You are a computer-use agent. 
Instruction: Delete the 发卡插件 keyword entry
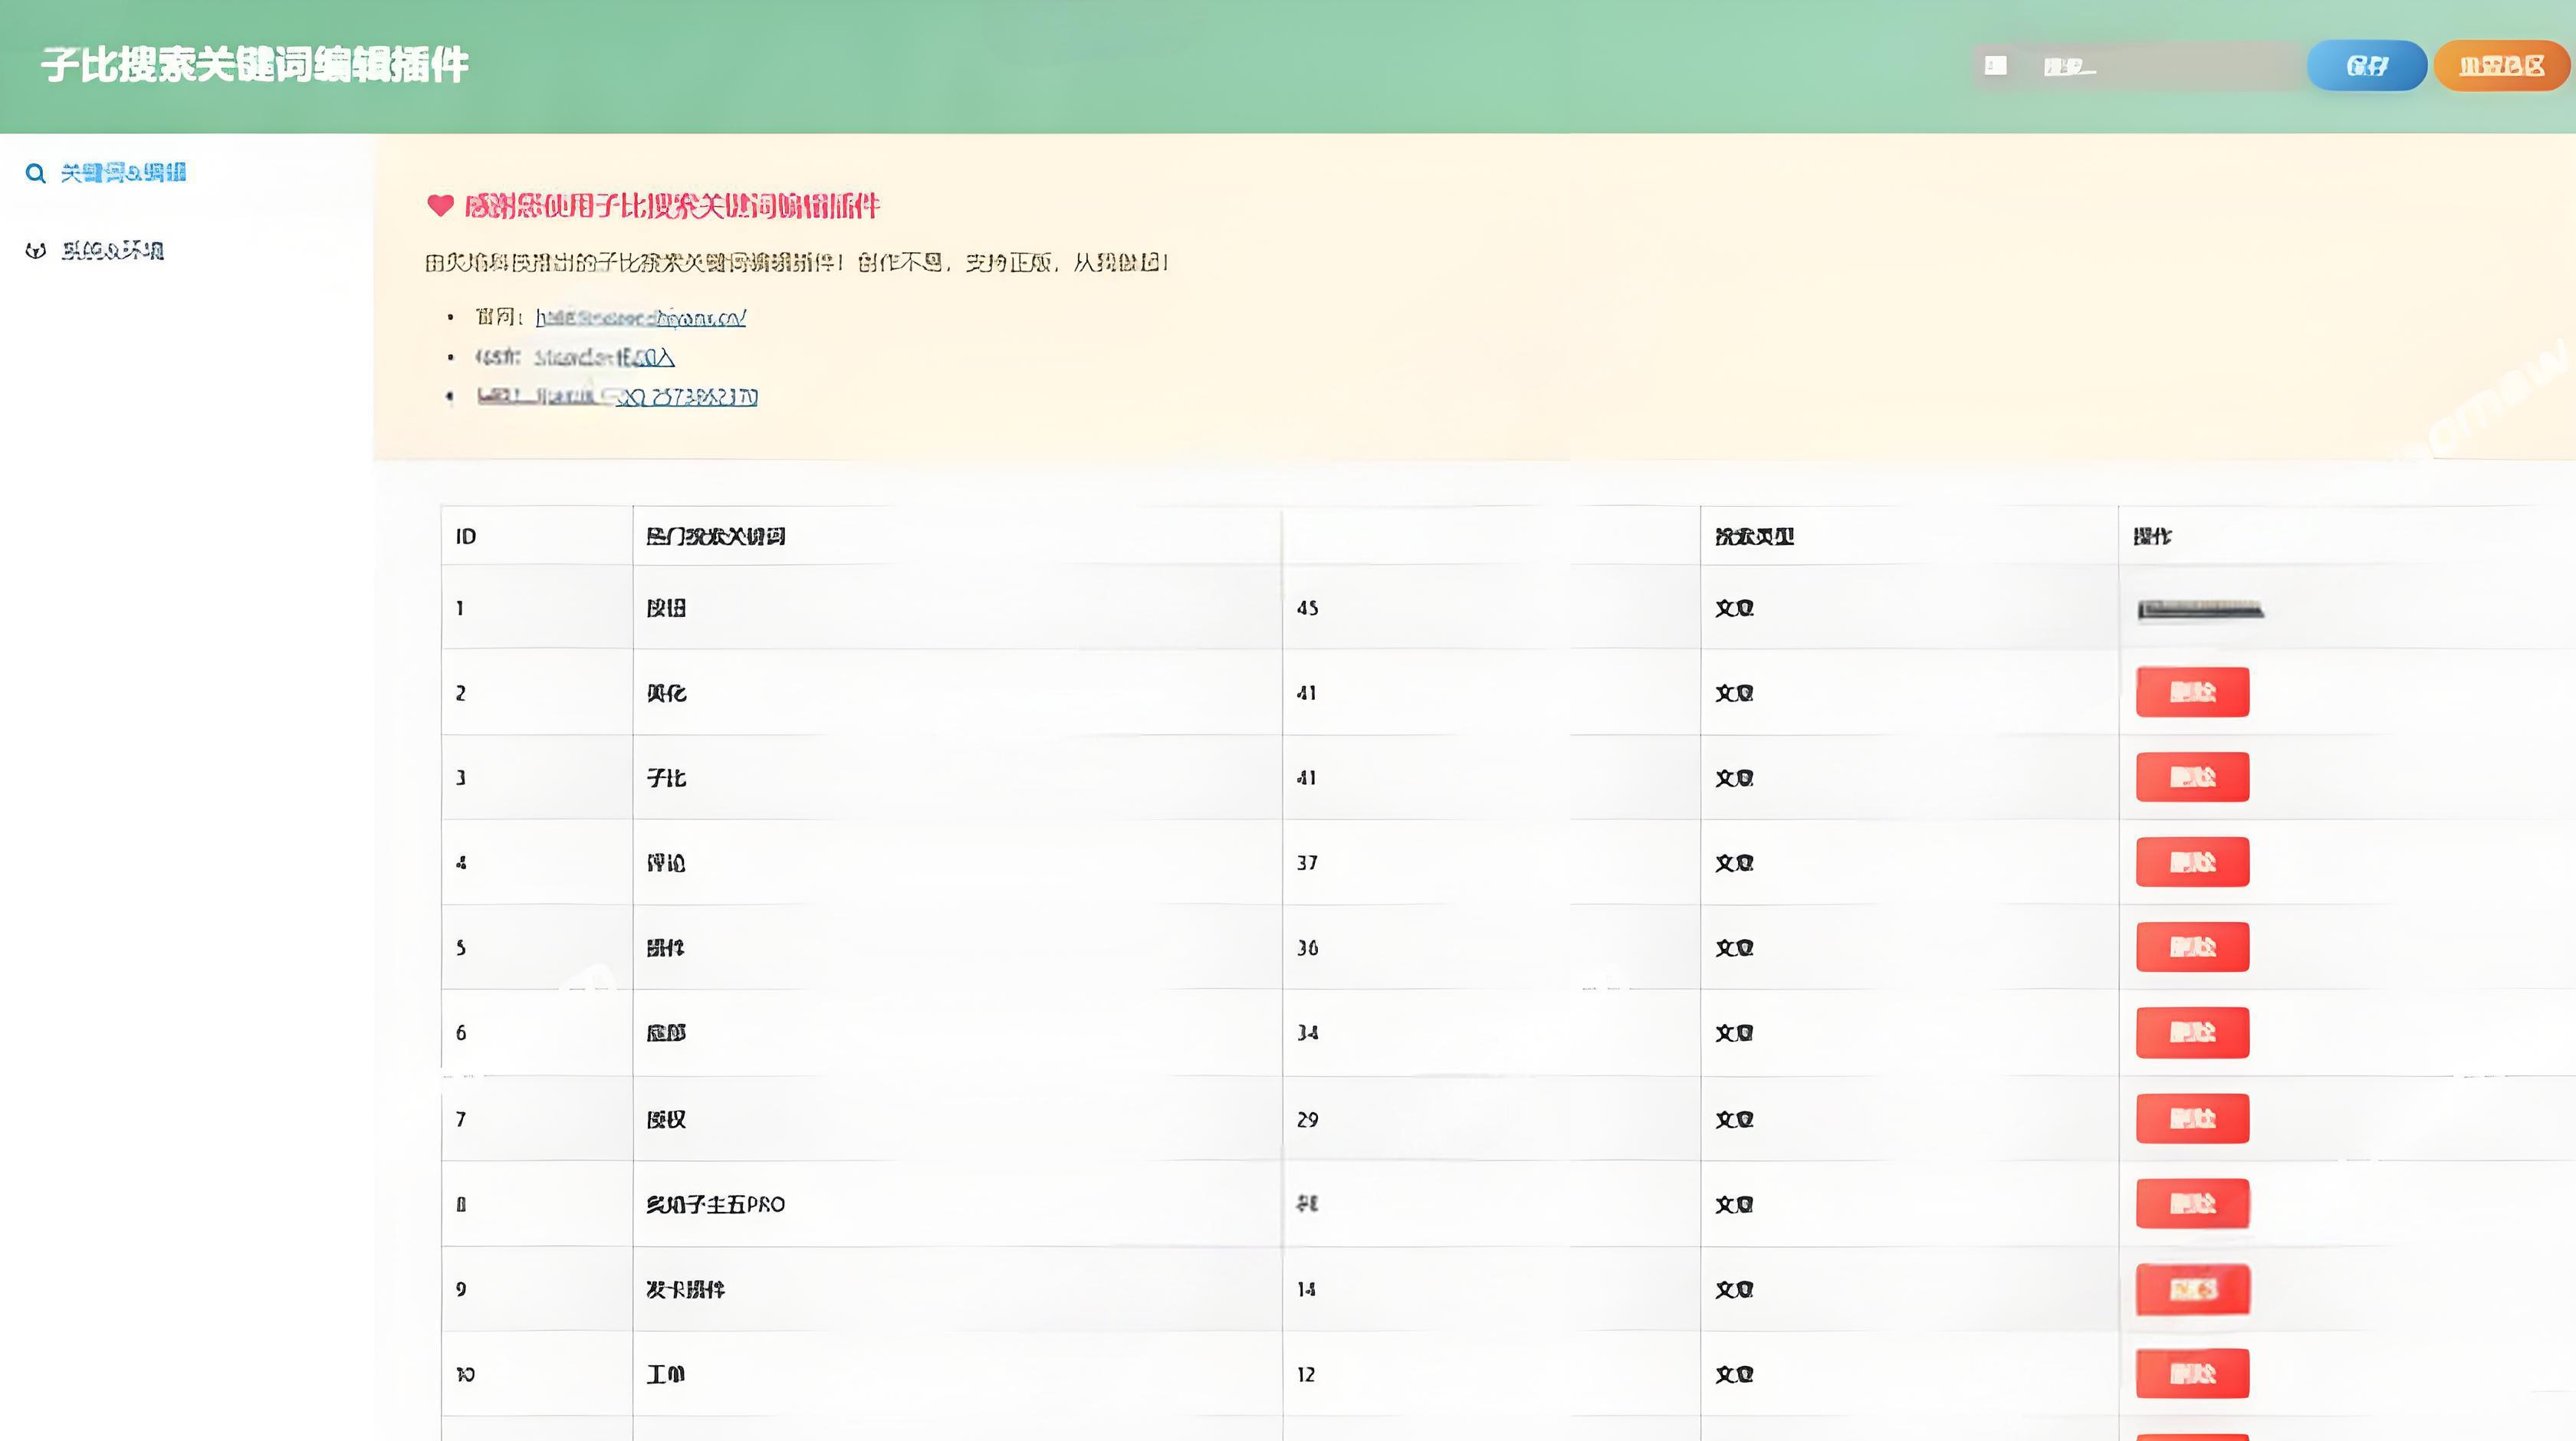point(2192,1290)
